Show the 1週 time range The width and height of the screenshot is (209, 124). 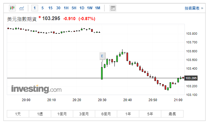click(x=40, y=114)
